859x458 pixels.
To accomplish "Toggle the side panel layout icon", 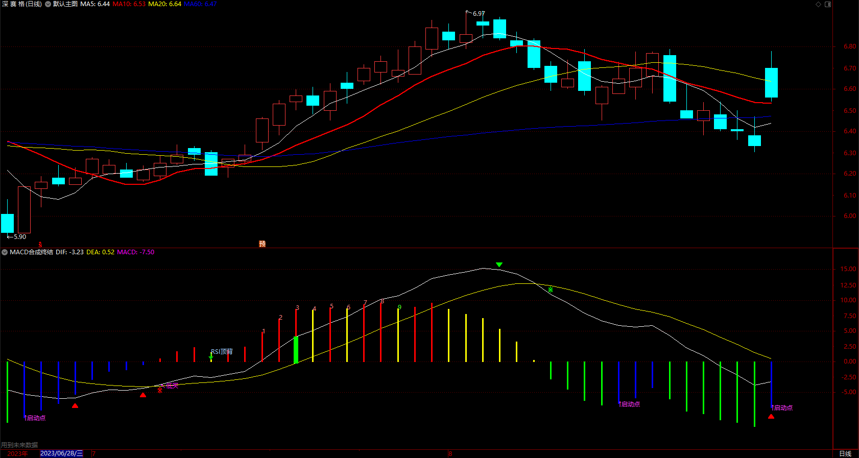I will coord(828,4).
